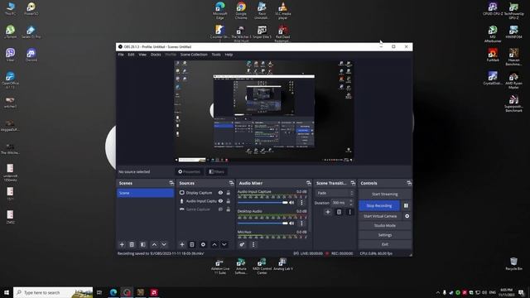Image resolution: width=530 pixels, height=298 pixels.
Task: Open Advanced Audio Properties gear in Audio Mixer
Action: pos(242,244)
